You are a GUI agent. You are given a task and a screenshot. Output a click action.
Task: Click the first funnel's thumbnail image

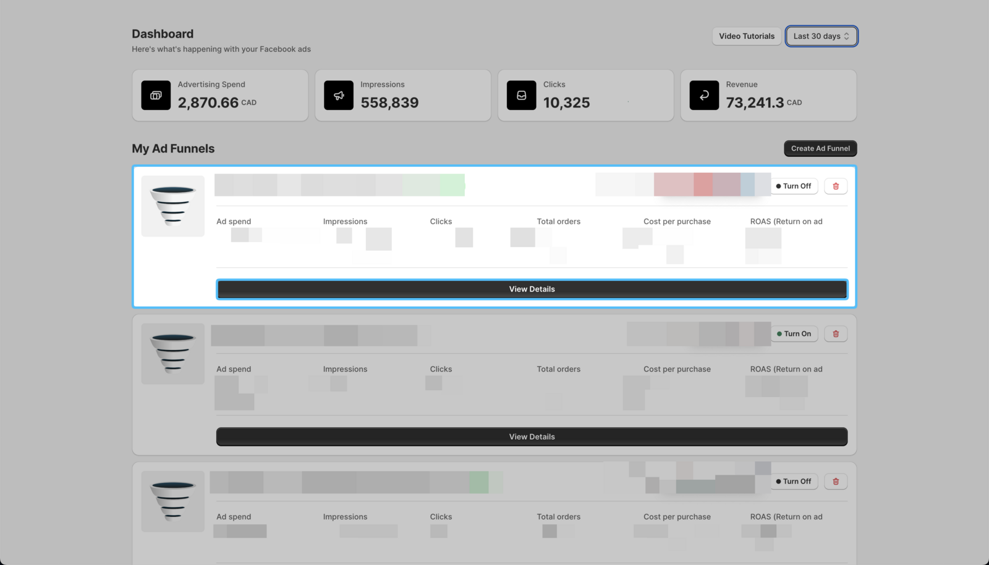[x=172, y=206]
